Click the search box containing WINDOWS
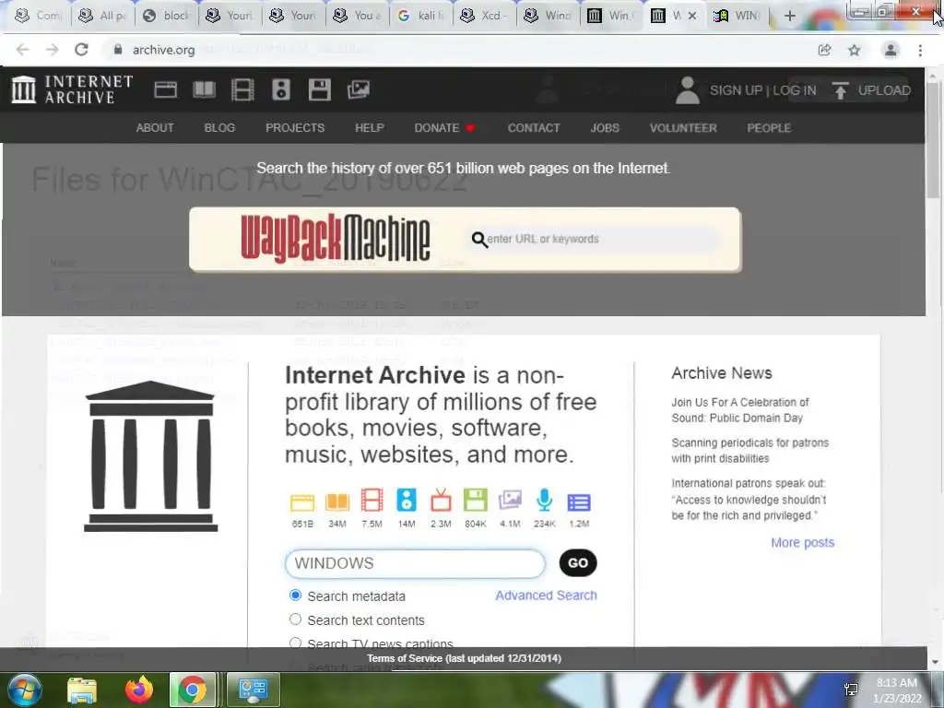Image resolution: width=944 pixels, height=708 pixels. [x=415, y=563]
